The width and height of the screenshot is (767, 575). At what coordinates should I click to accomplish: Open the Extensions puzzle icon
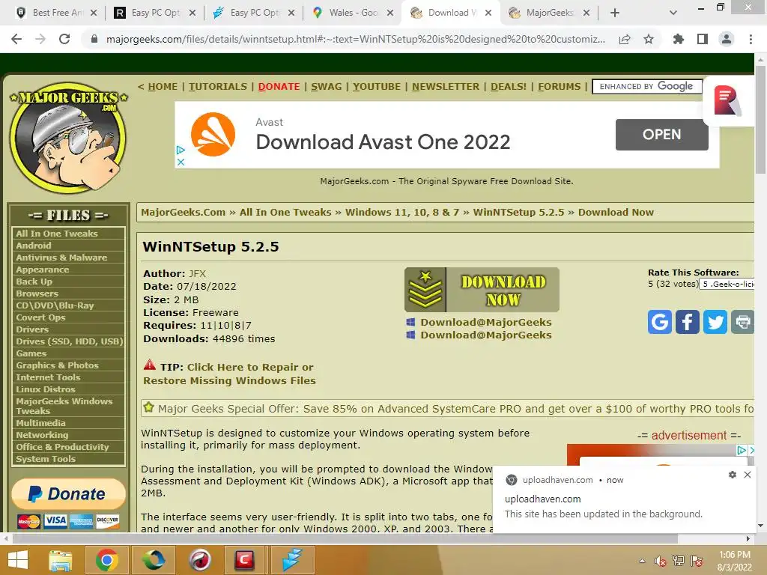(x=679, y=39)
